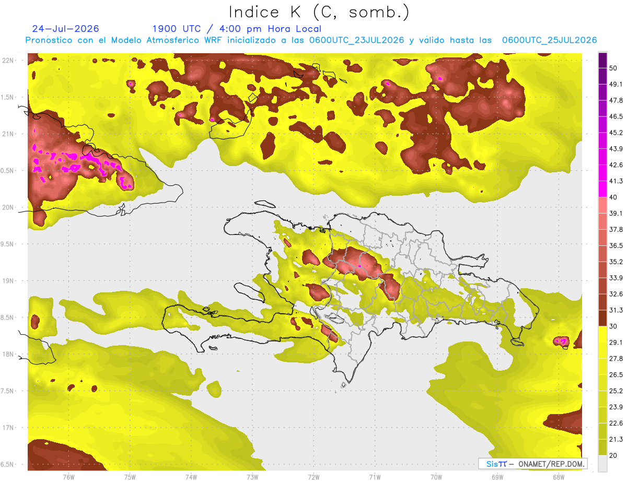Screen dimensions: 627x484
Task: Click the "25.2" color scale label
Action: coord(616,391)
